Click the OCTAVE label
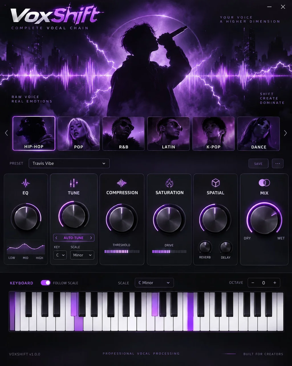Screen dimensions: 292x366 click(x=236, y=283)
